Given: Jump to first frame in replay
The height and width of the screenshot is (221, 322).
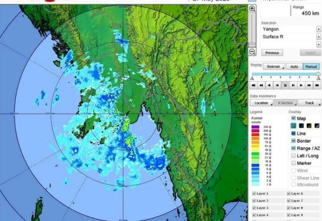Looking at the screenshot, I should point(254,85).
